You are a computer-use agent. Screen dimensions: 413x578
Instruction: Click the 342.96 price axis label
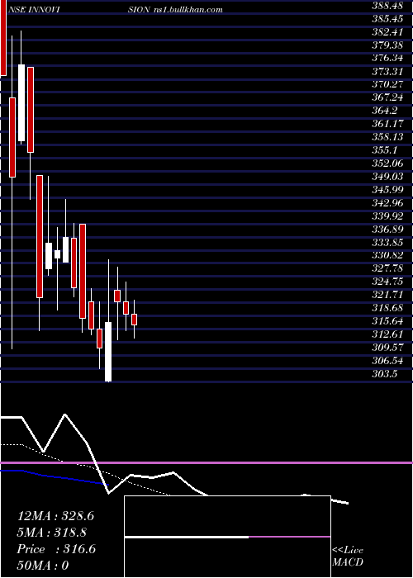click(387, 203)
